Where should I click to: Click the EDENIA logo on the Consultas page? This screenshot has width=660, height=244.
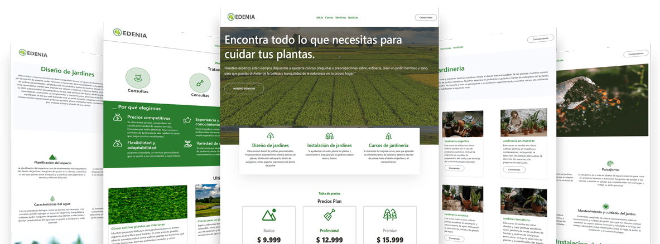pyautogui.click(x=129, y=33)
